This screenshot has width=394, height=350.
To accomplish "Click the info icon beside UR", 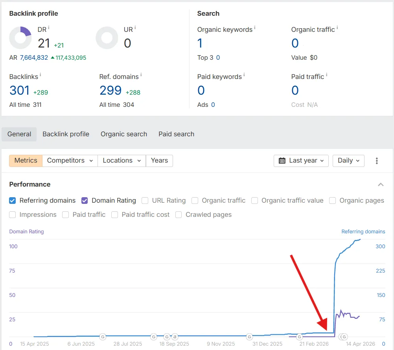I will (x=135, y=28).
